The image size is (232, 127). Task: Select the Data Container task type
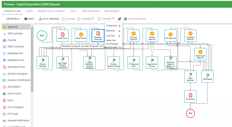coord(16,47)
